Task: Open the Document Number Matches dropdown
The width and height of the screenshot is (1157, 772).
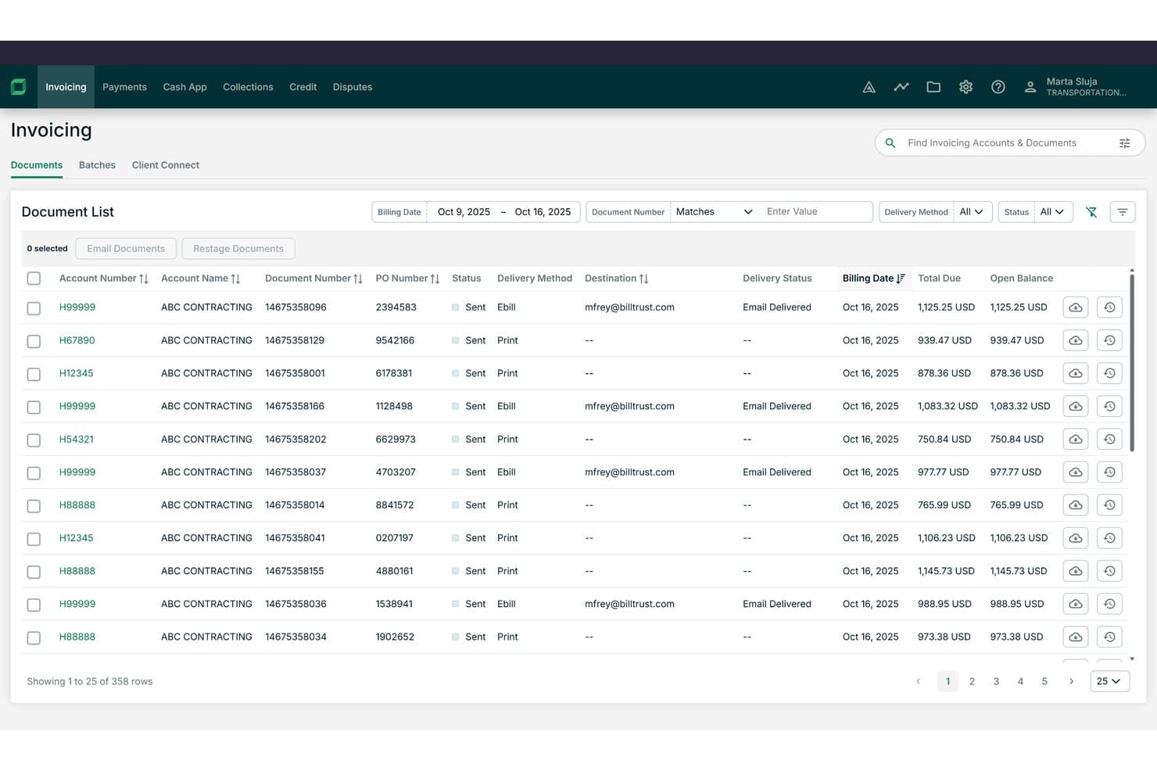Action: 714,212
